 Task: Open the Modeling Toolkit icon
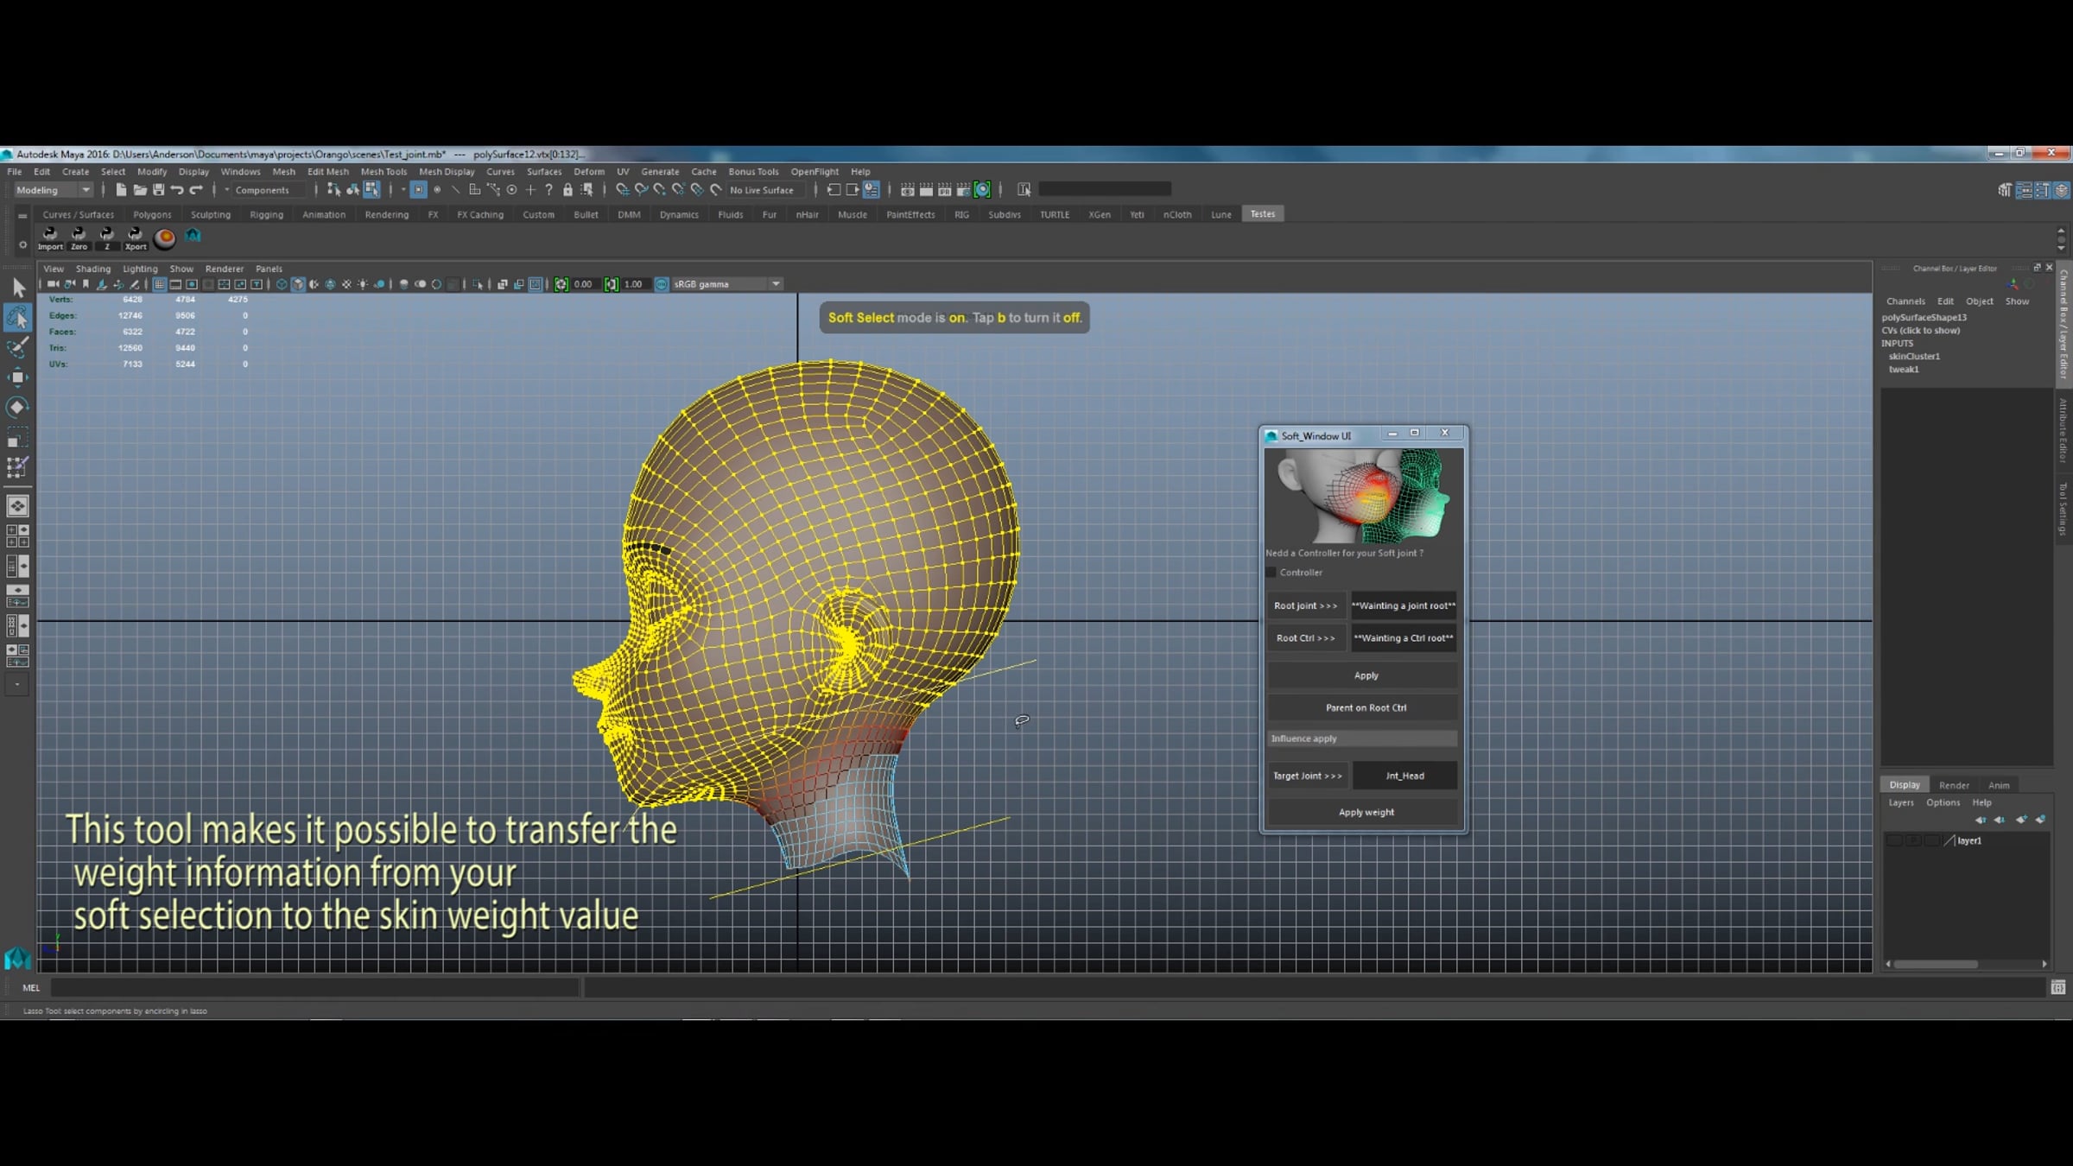pos(2005,190)
